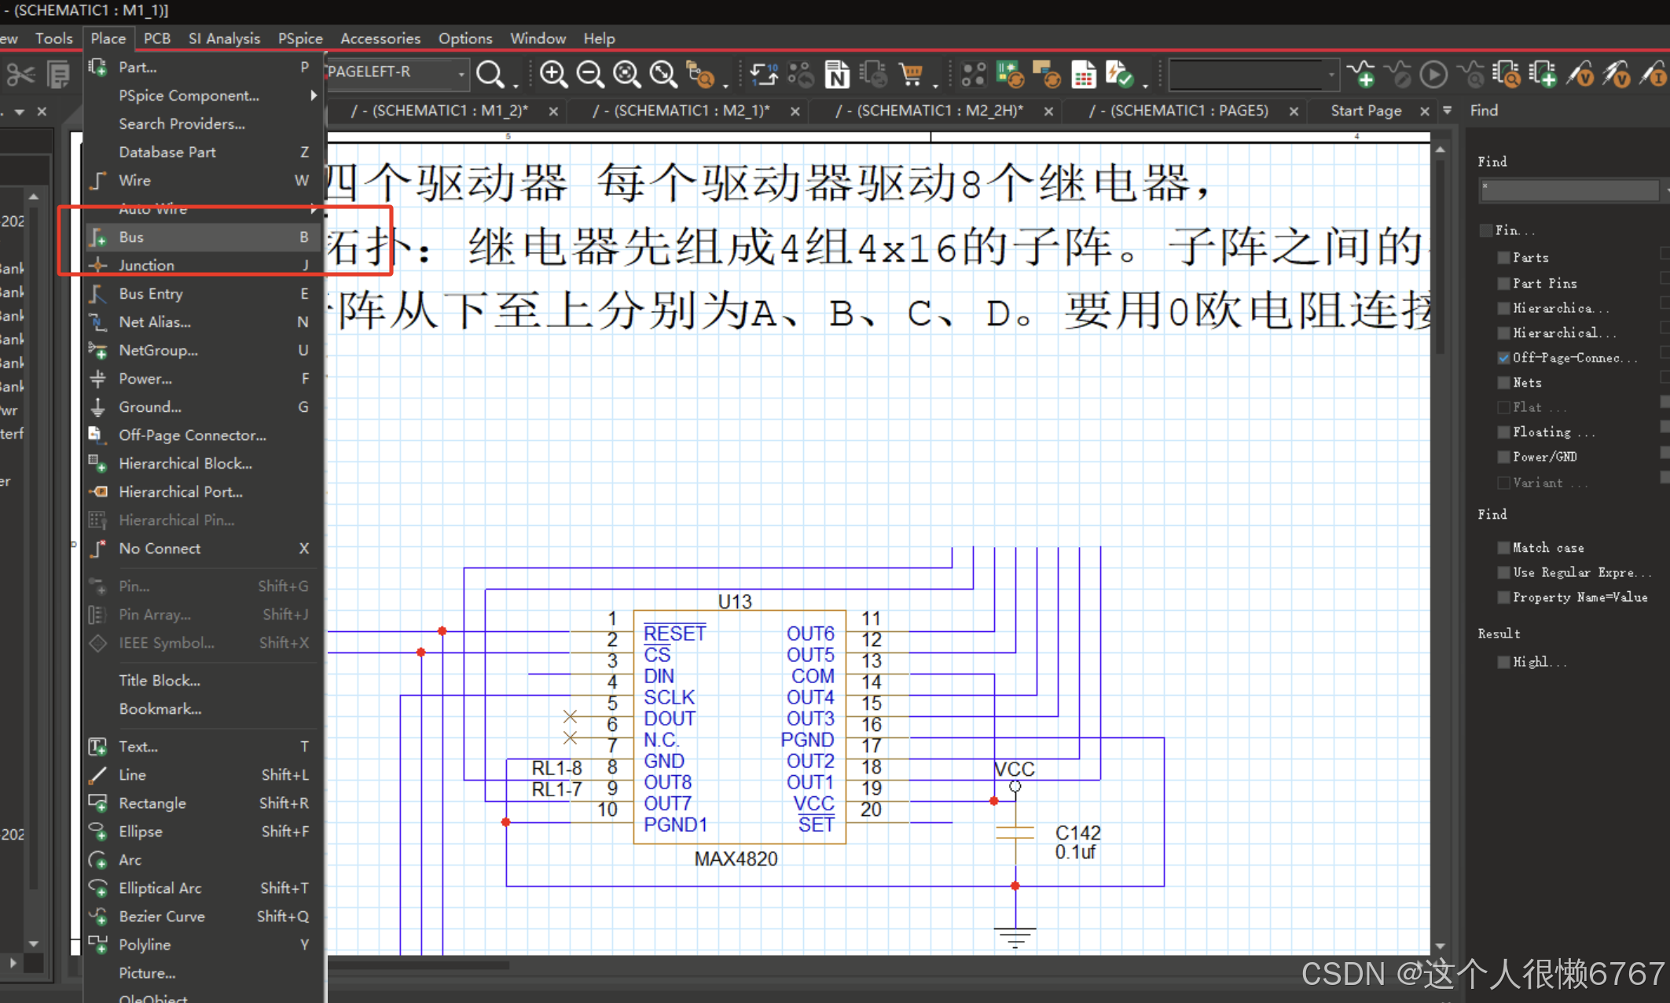
Task: Click the scissors Cut icon
Action: pyautogui.click(x=20, y=75)
